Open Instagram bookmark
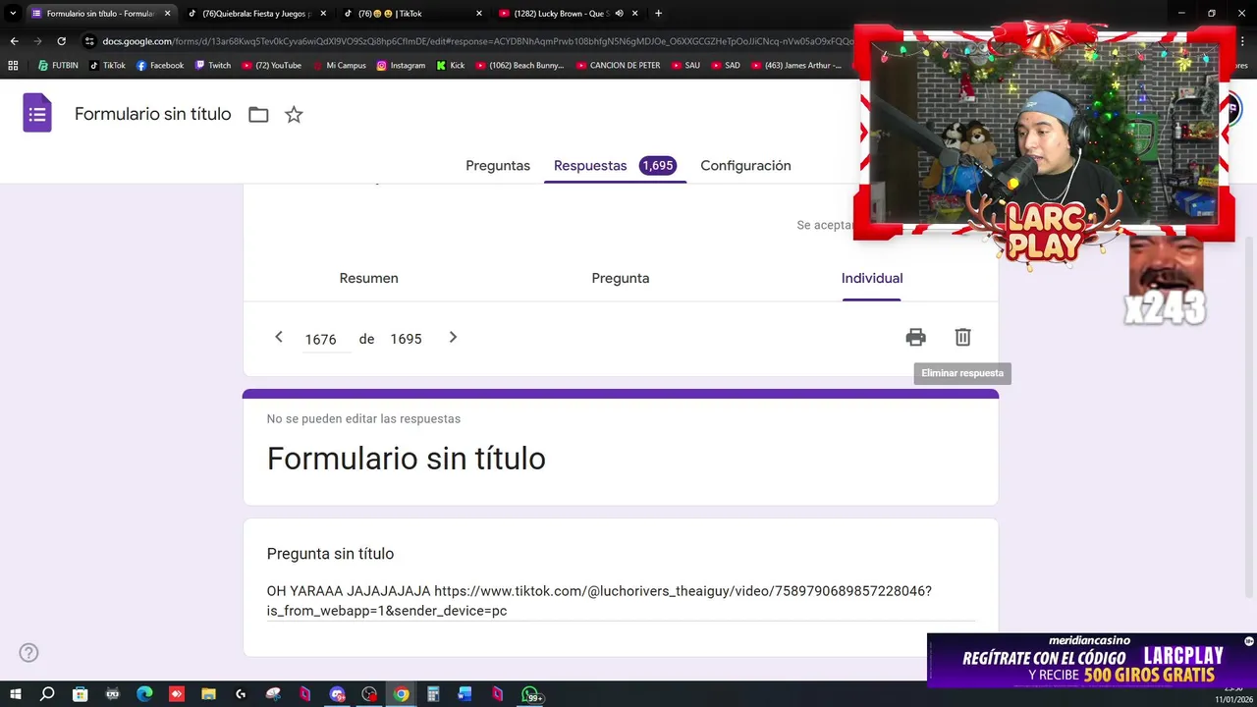Viewport: 1257px width, 707px height. pyautogui.click(x=401, y=66)
